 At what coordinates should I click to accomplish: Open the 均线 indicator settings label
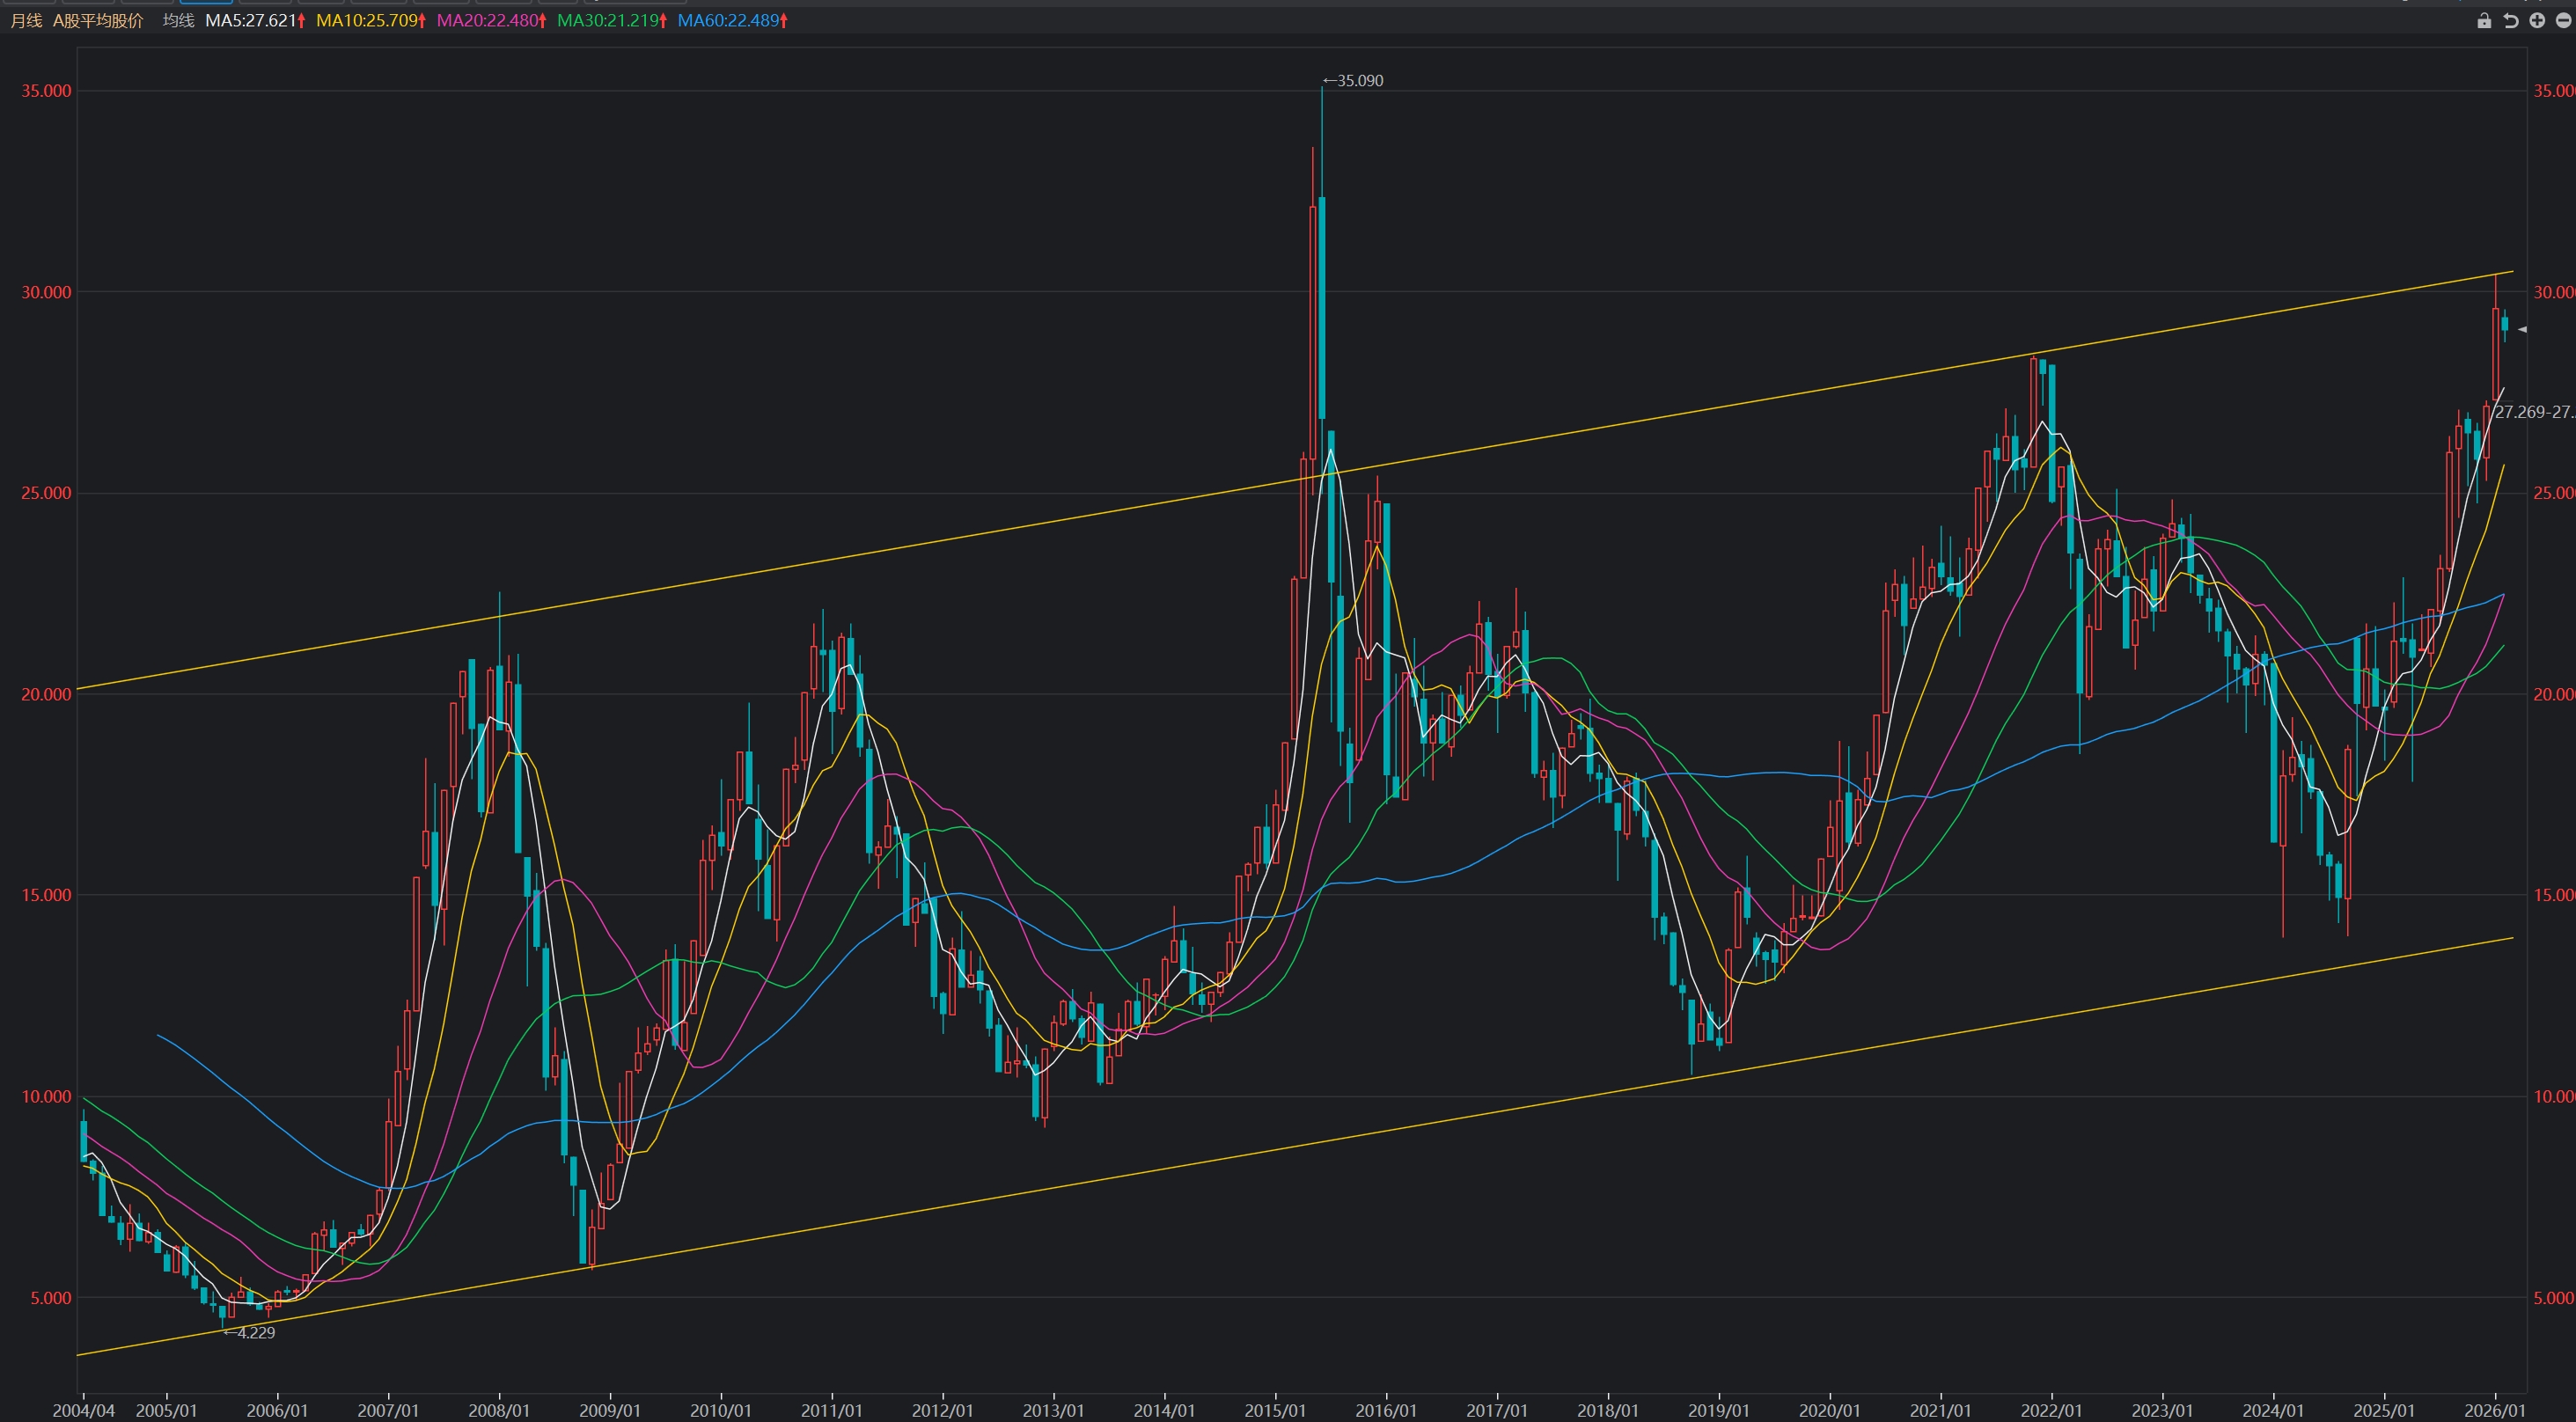178,21
